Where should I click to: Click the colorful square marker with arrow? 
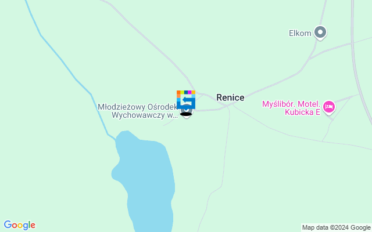coord(186,100)
